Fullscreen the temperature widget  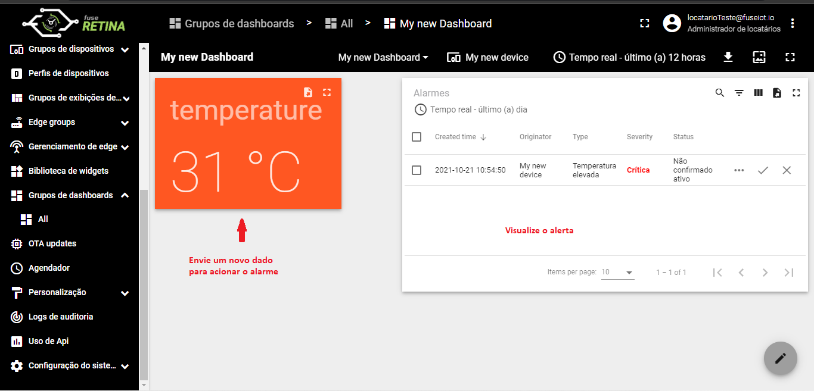click(x=327, y=92)
